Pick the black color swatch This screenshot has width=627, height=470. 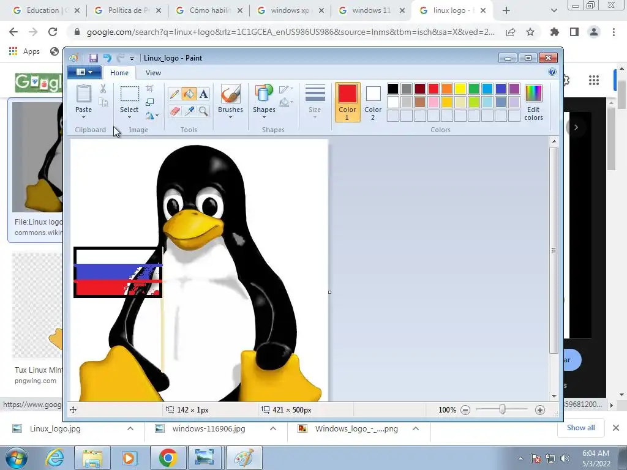click(x=393, y=89)
